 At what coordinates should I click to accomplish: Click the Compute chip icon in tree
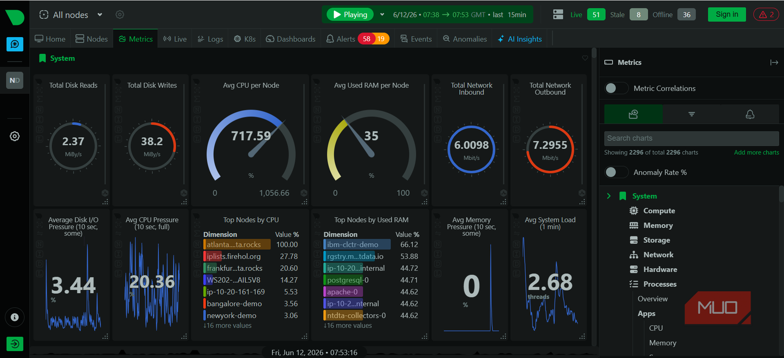pos(634,211)
